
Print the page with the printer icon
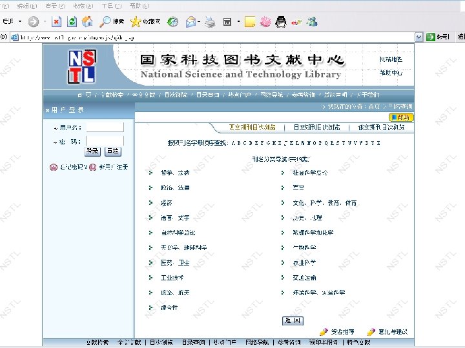[210, 22]
